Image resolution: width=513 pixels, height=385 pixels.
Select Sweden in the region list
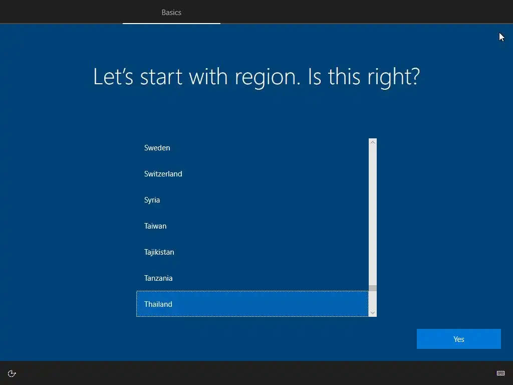point(252,148)
